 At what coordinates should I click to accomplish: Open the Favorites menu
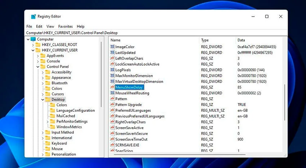tap(66, 26)
